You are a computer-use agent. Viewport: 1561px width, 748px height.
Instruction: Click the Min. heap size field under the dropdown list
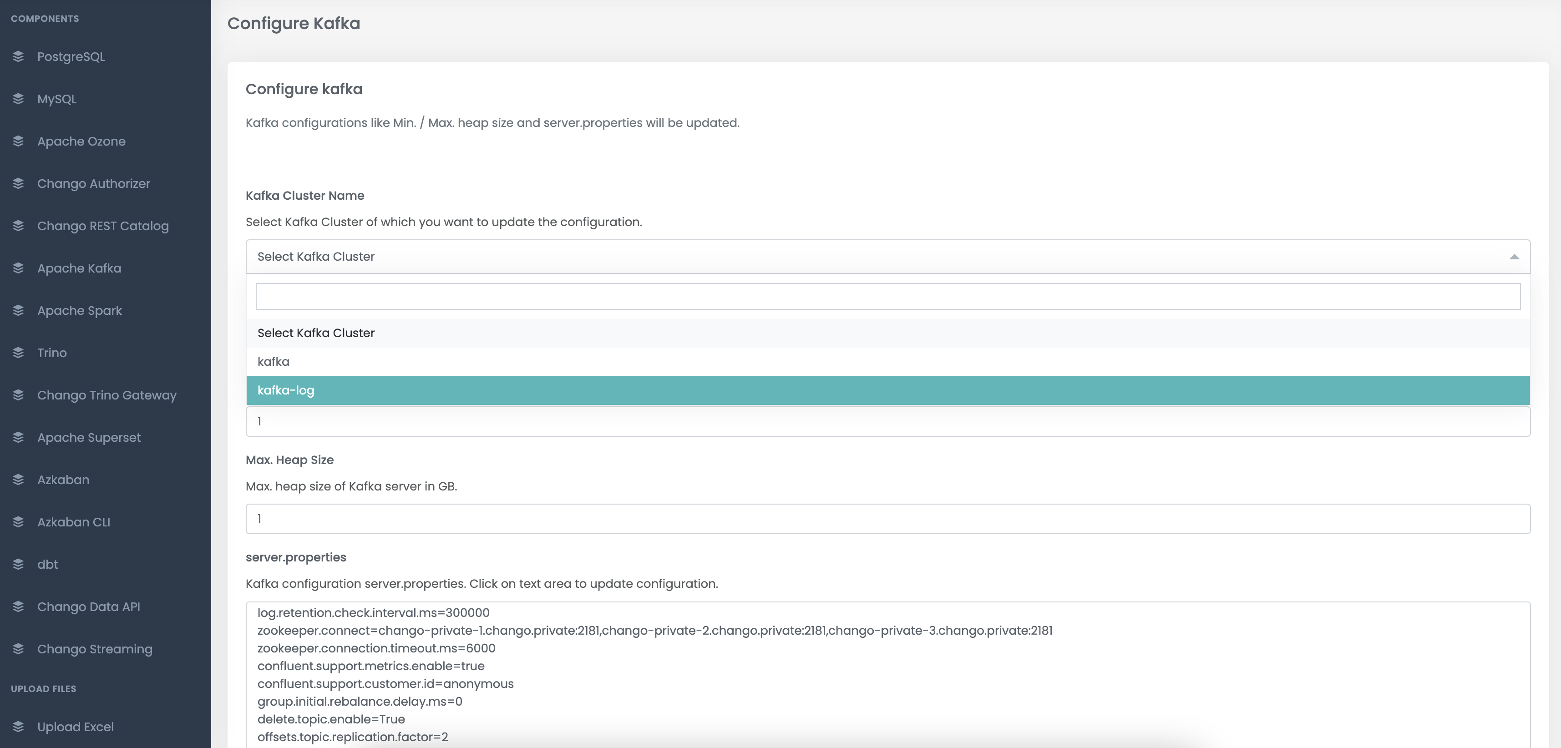coord(888,421)
